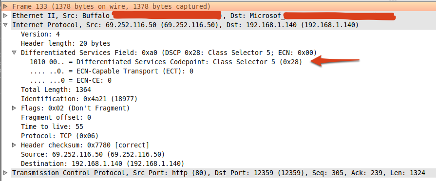436x181 pixels.
Task: Expand the Ethernet II section
Action: [x=5, y=16]
